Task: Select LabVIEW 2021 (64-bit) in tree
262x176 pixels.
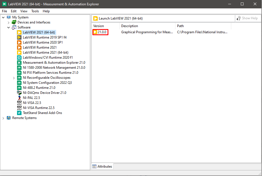Action: click(x=39, y=32)
